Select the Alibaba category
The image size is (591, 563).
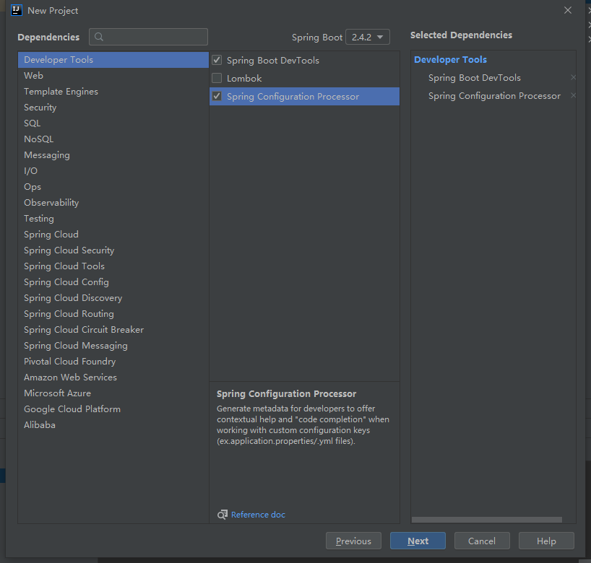click(113, 425)
